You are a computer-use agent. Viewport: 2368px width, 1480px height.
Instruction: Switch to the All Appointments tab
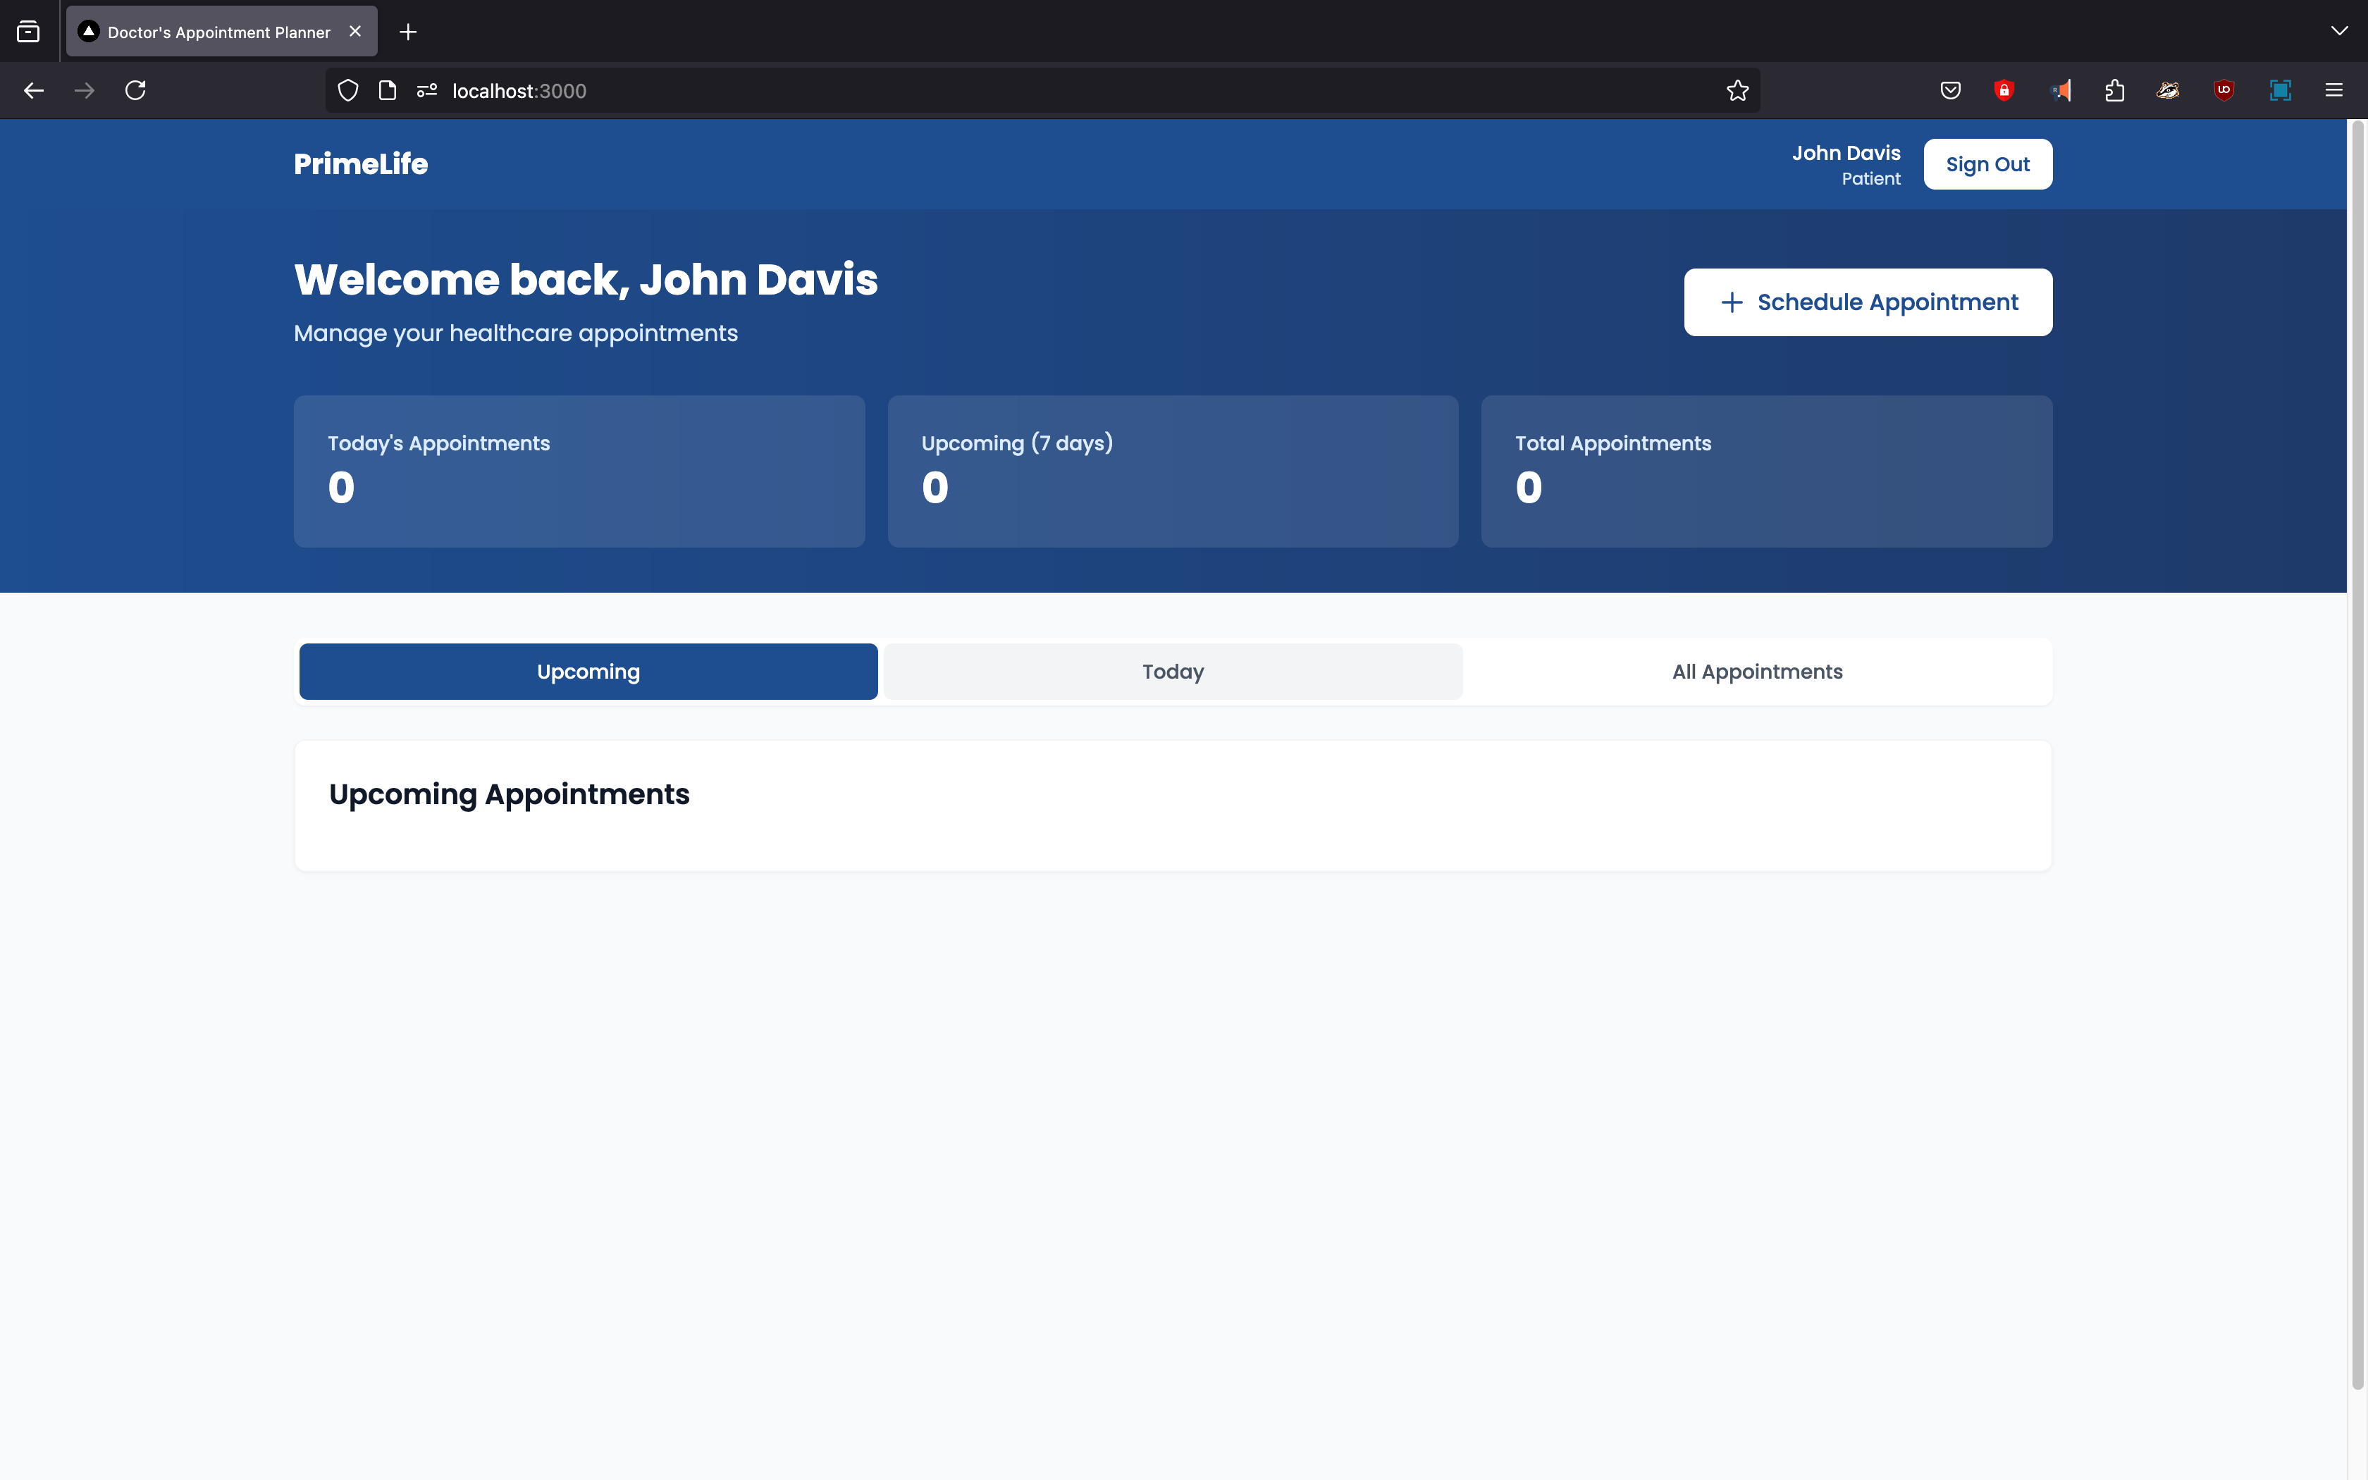(1756, 672)
